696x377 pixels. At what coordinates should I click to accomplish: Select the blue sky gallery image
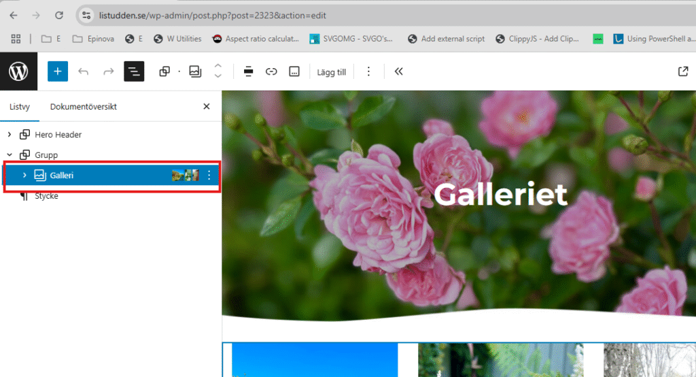[x=315, y=360]
